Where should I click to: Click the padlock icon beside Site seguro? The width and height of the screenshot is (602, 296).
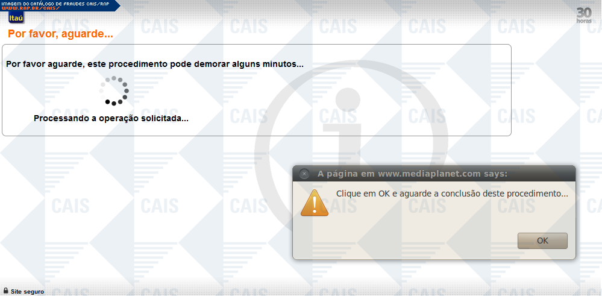tap(6, 291)
